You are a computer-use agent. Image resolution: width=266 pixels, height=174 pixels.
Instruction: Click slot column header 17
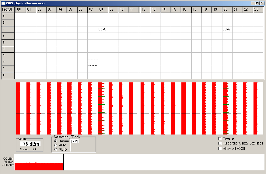[196, 10]
